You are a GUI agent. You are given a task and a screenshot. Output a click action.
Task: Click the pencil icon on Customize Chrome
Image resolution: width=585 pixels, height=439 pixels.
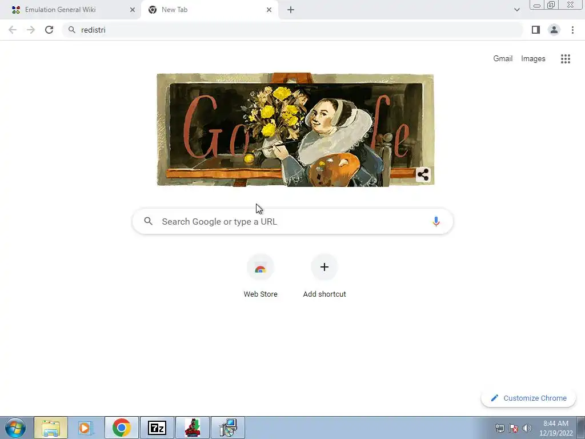(x=494, y=398)
